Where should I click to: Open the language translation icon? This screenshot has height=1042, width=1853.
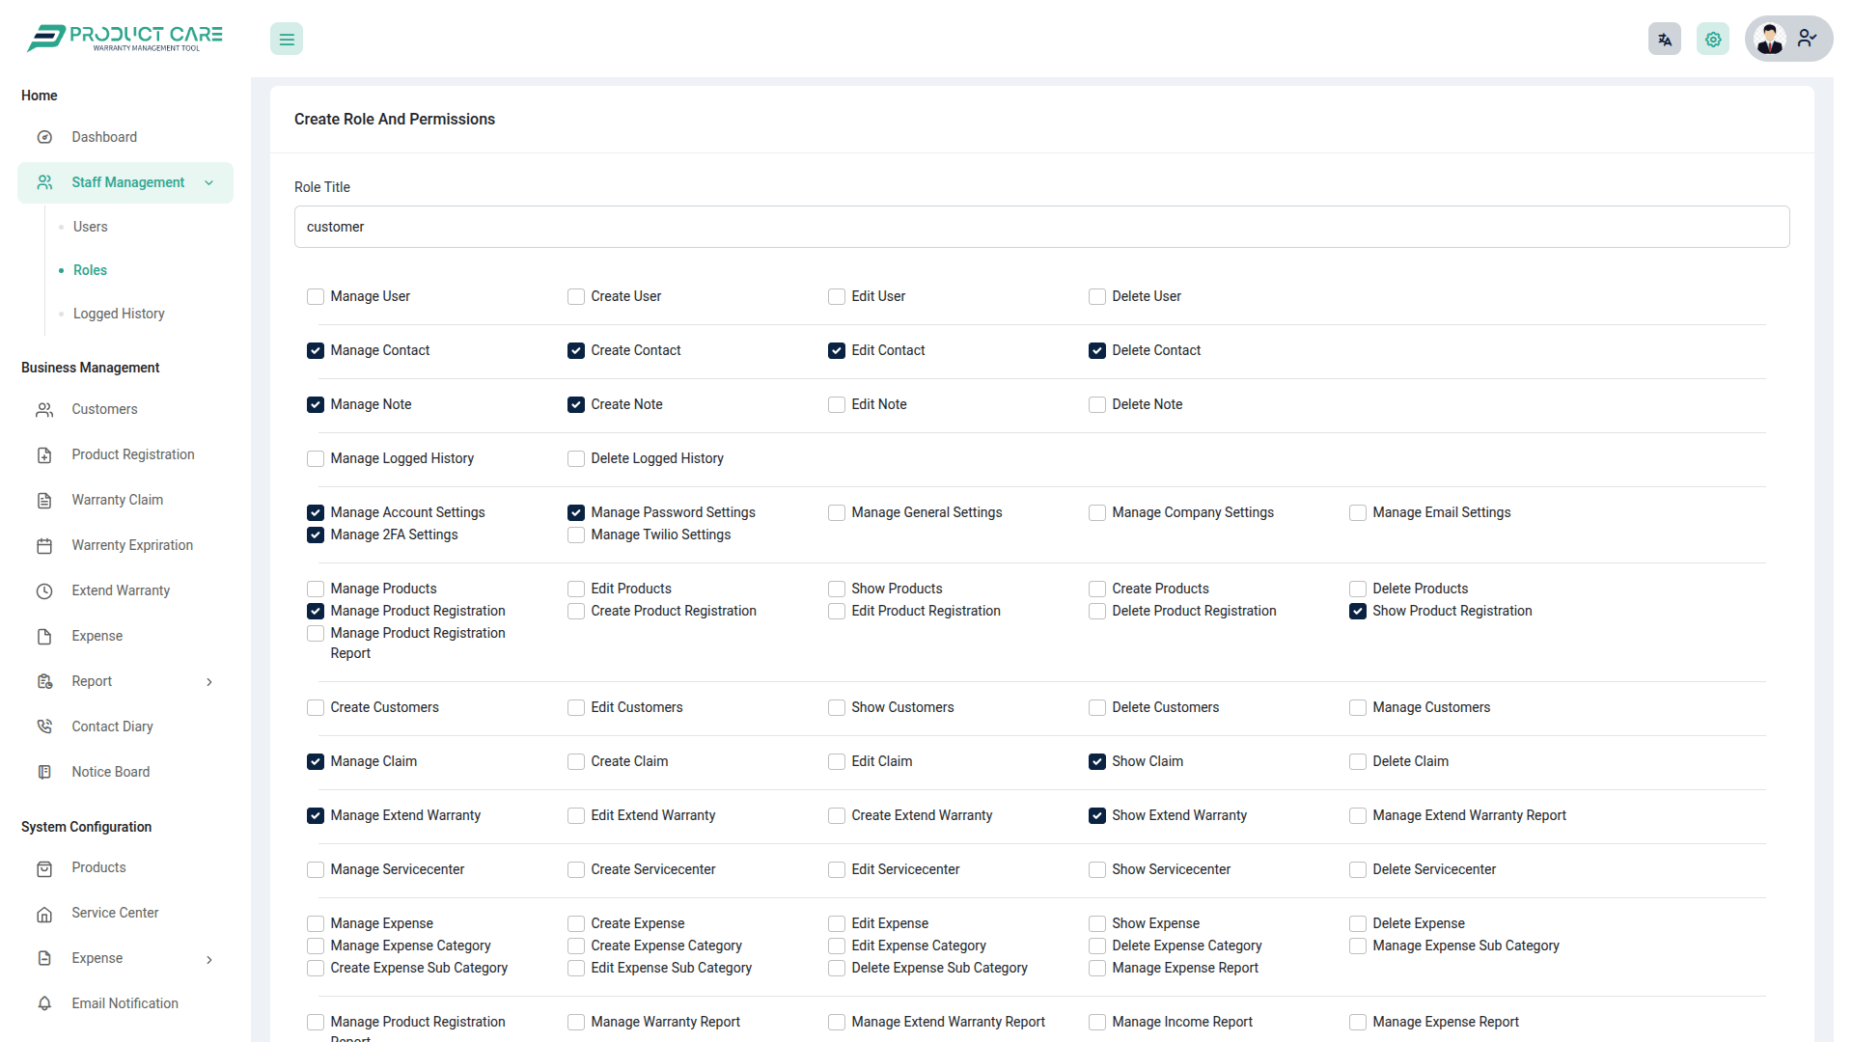coord(1665,40)
